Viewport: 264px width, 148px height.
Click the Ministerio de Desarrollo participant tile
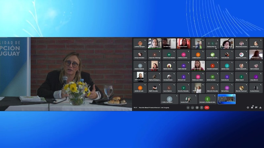[213, 55]
